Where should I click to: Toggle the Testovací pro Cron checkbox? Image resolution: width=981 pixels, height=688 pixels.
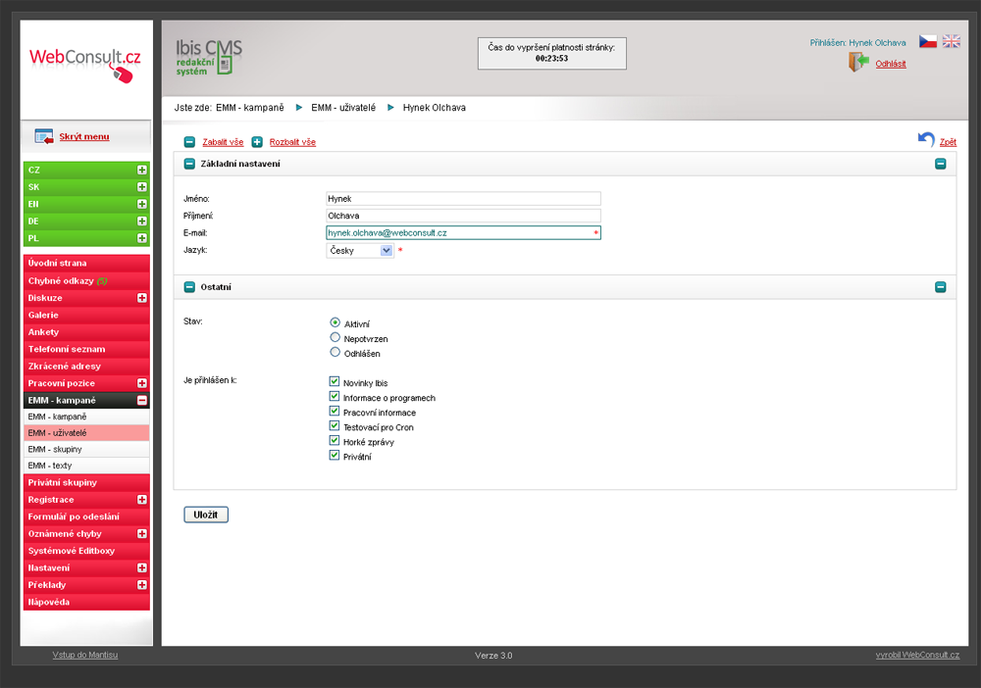tap(335, 425)
